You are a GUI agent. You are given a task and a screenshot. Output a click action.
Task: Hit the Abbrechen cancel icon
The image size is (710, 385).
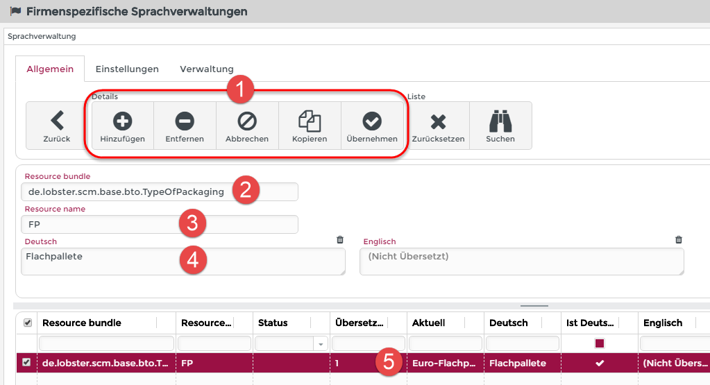pyautogui.click(x=247, y=121)
